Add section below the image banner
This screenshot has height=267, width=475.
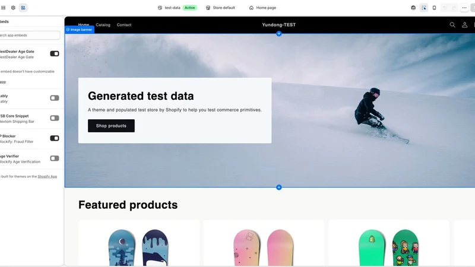[x=278, y=187]
